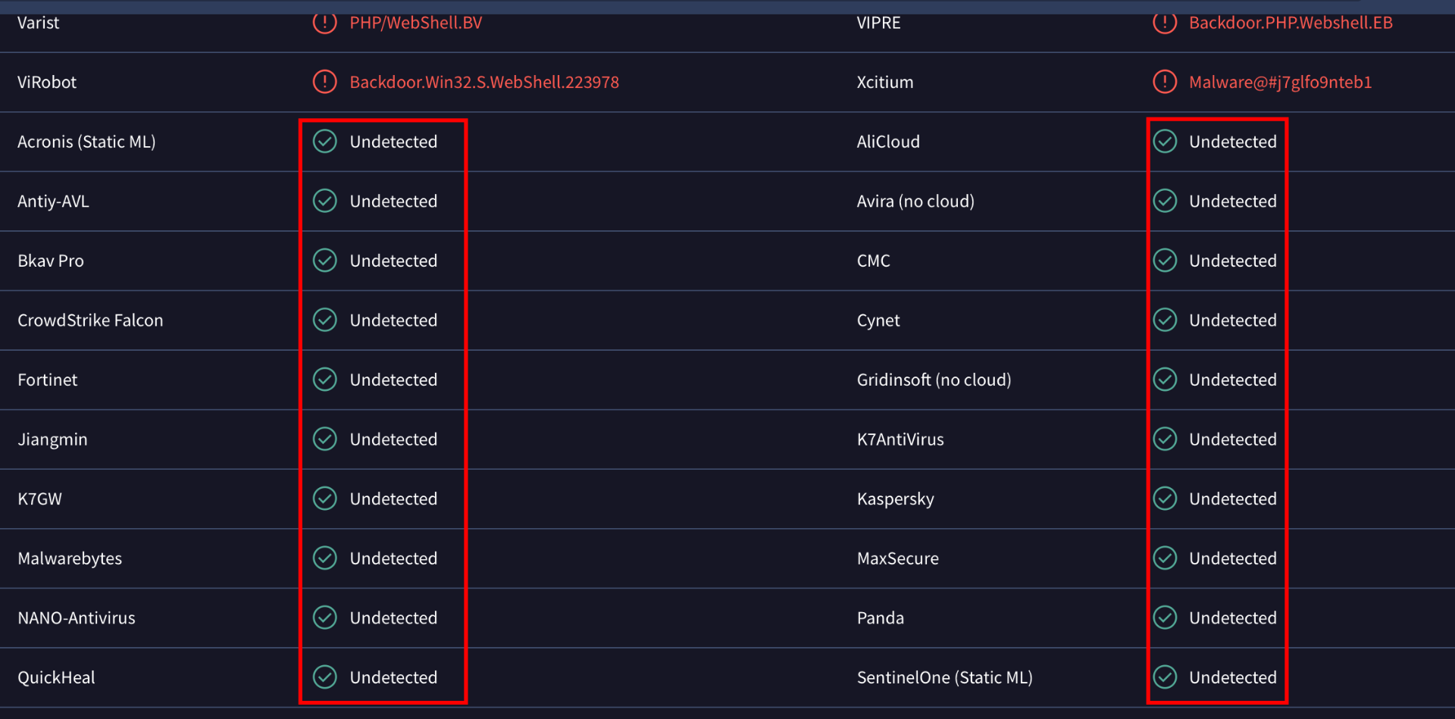The height and width of the screenshot is (719, 1455).
Task: Click the Malware@#j7glfo9nteb1 detection label
Action: coord(1280,82)
